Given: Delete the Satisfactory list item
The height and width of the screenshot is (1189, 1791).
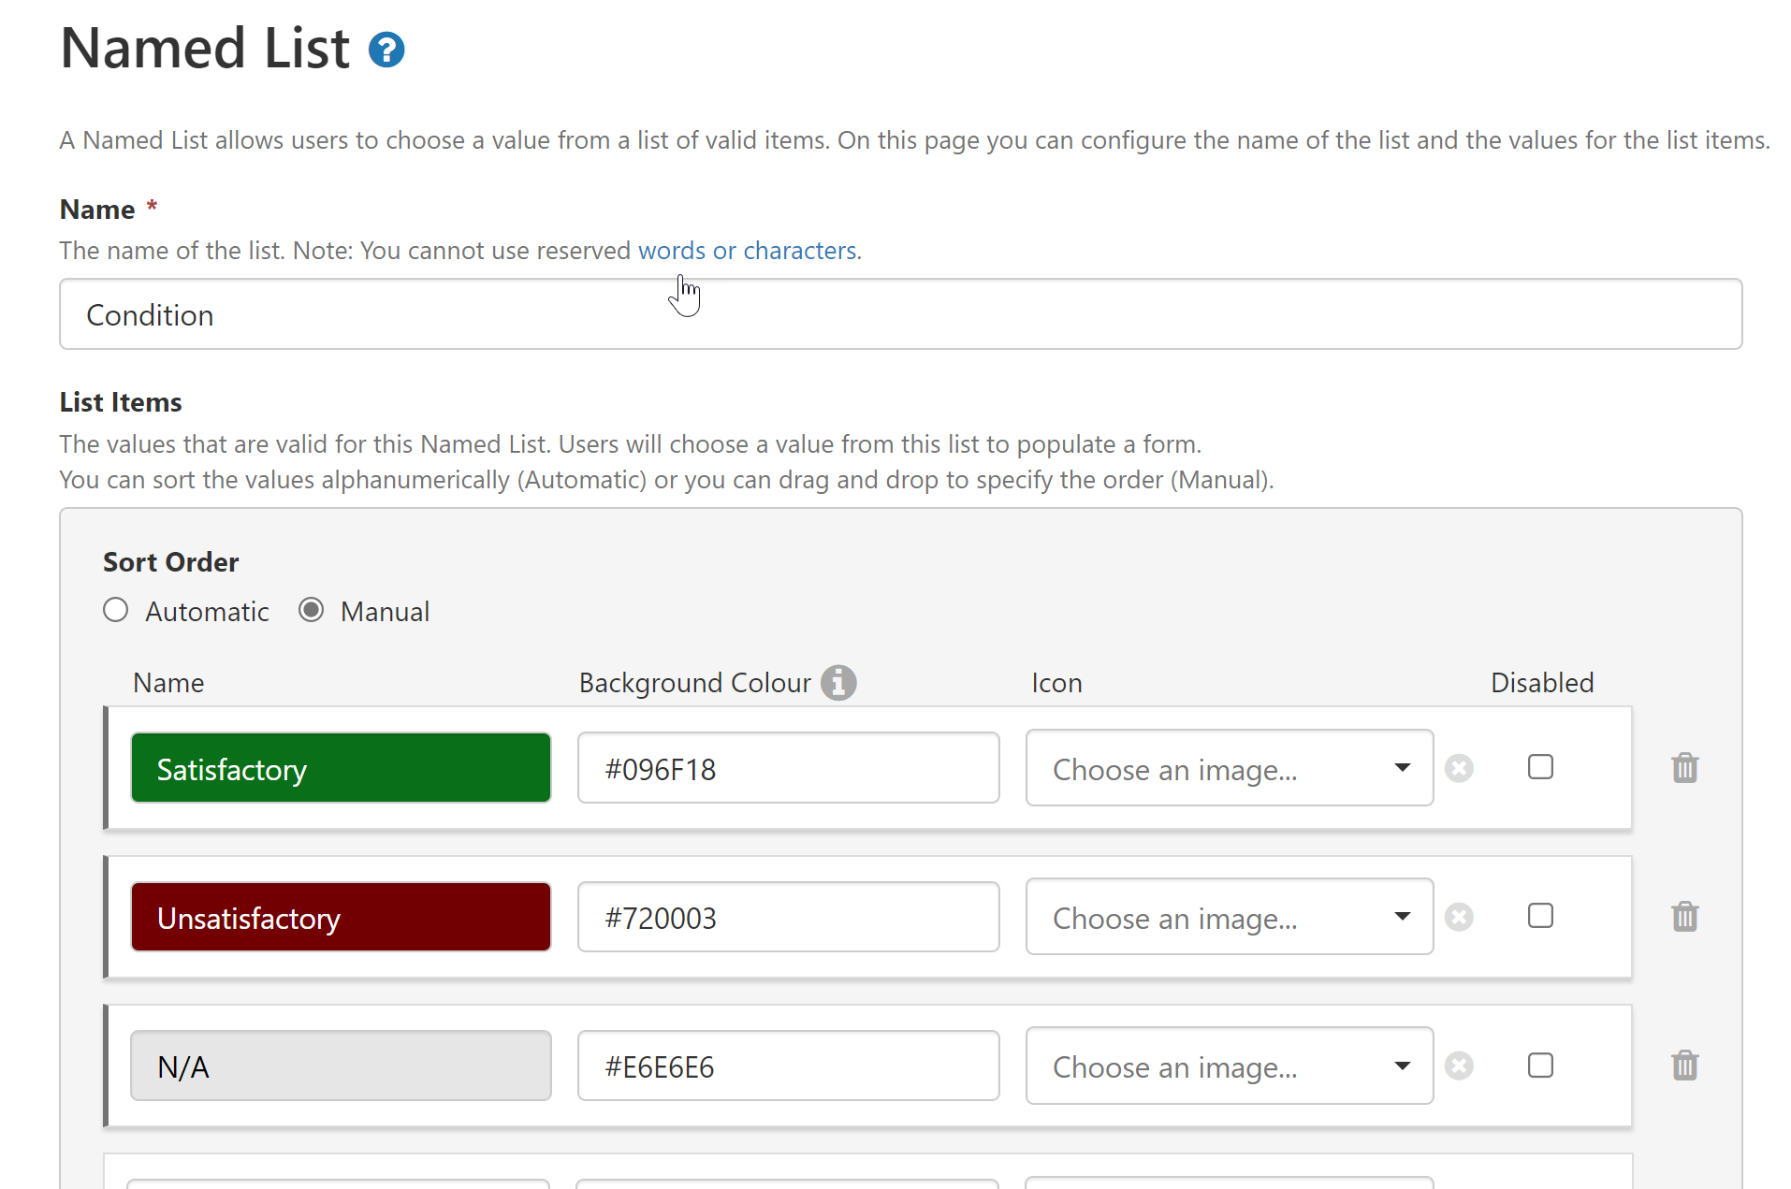Looking at the screenshot, I should (1684, 768).
